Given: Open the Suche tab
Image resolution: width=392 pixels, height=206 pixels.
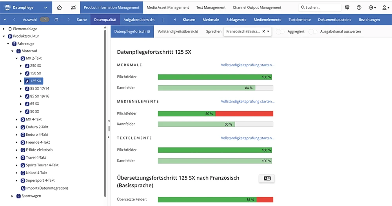Looking at the screenshot, I should [x=82, y=20].
